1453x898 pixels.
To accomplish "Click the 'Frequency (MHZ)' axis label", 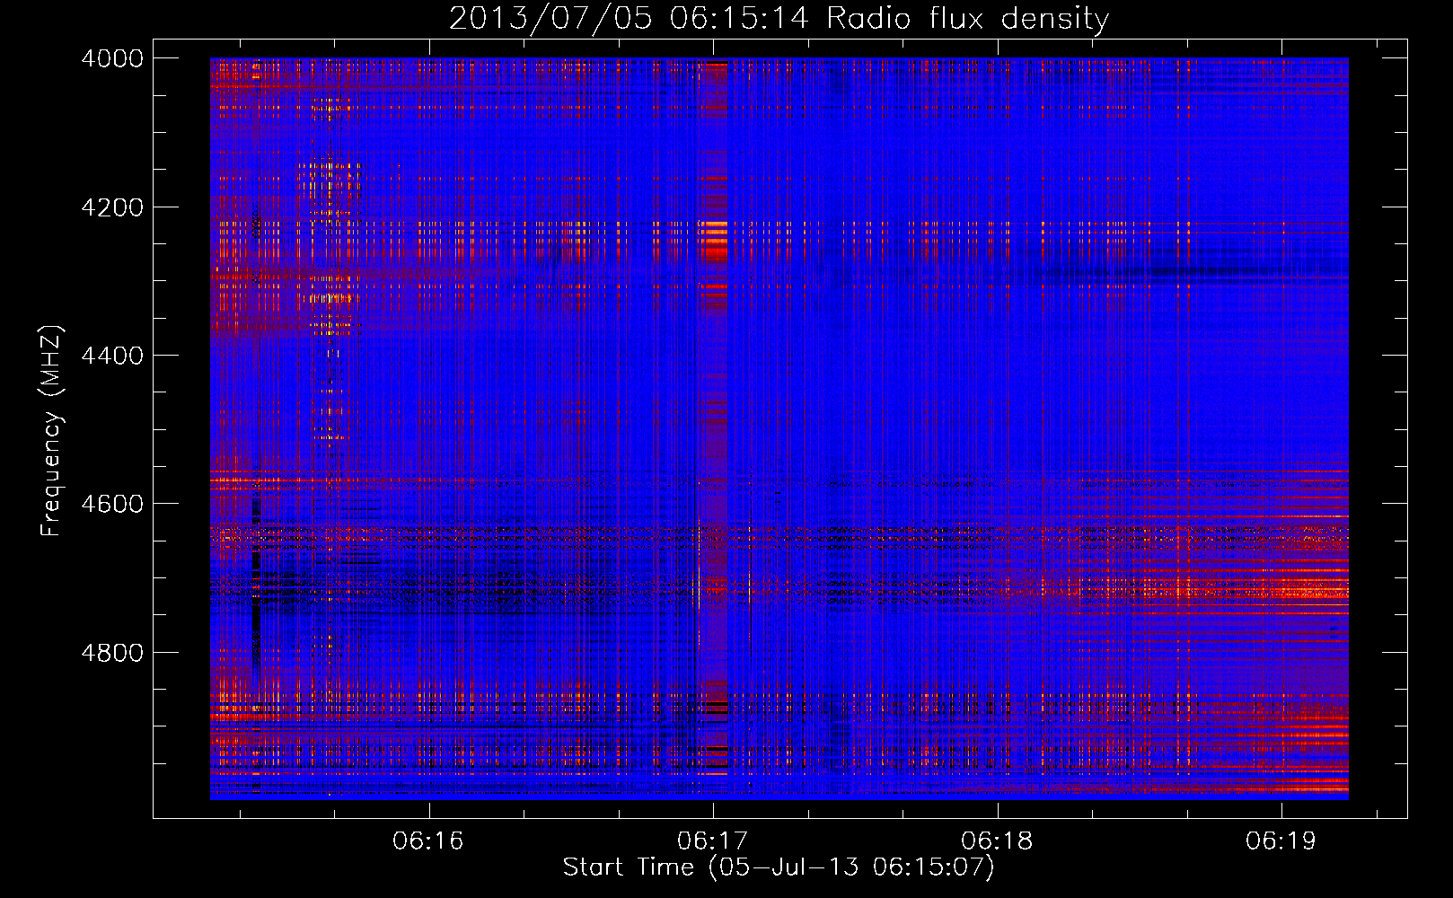I will tap(52, 431).
